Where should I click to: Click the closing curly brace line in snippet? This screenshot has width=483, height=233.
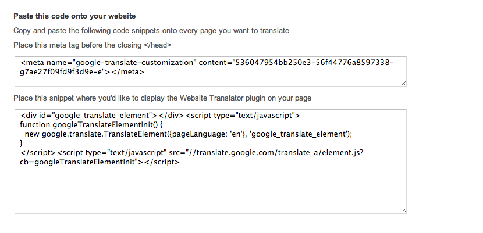(22, 144)
